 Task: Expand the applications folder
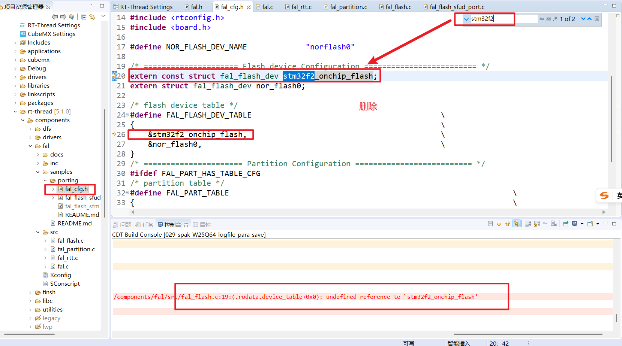[x=15, y=51]
